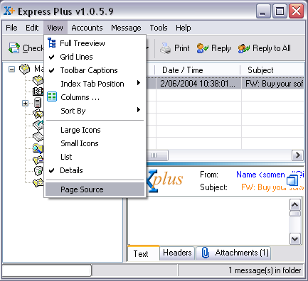Click the Reply icon in toolbar

[x=203, y=48]
